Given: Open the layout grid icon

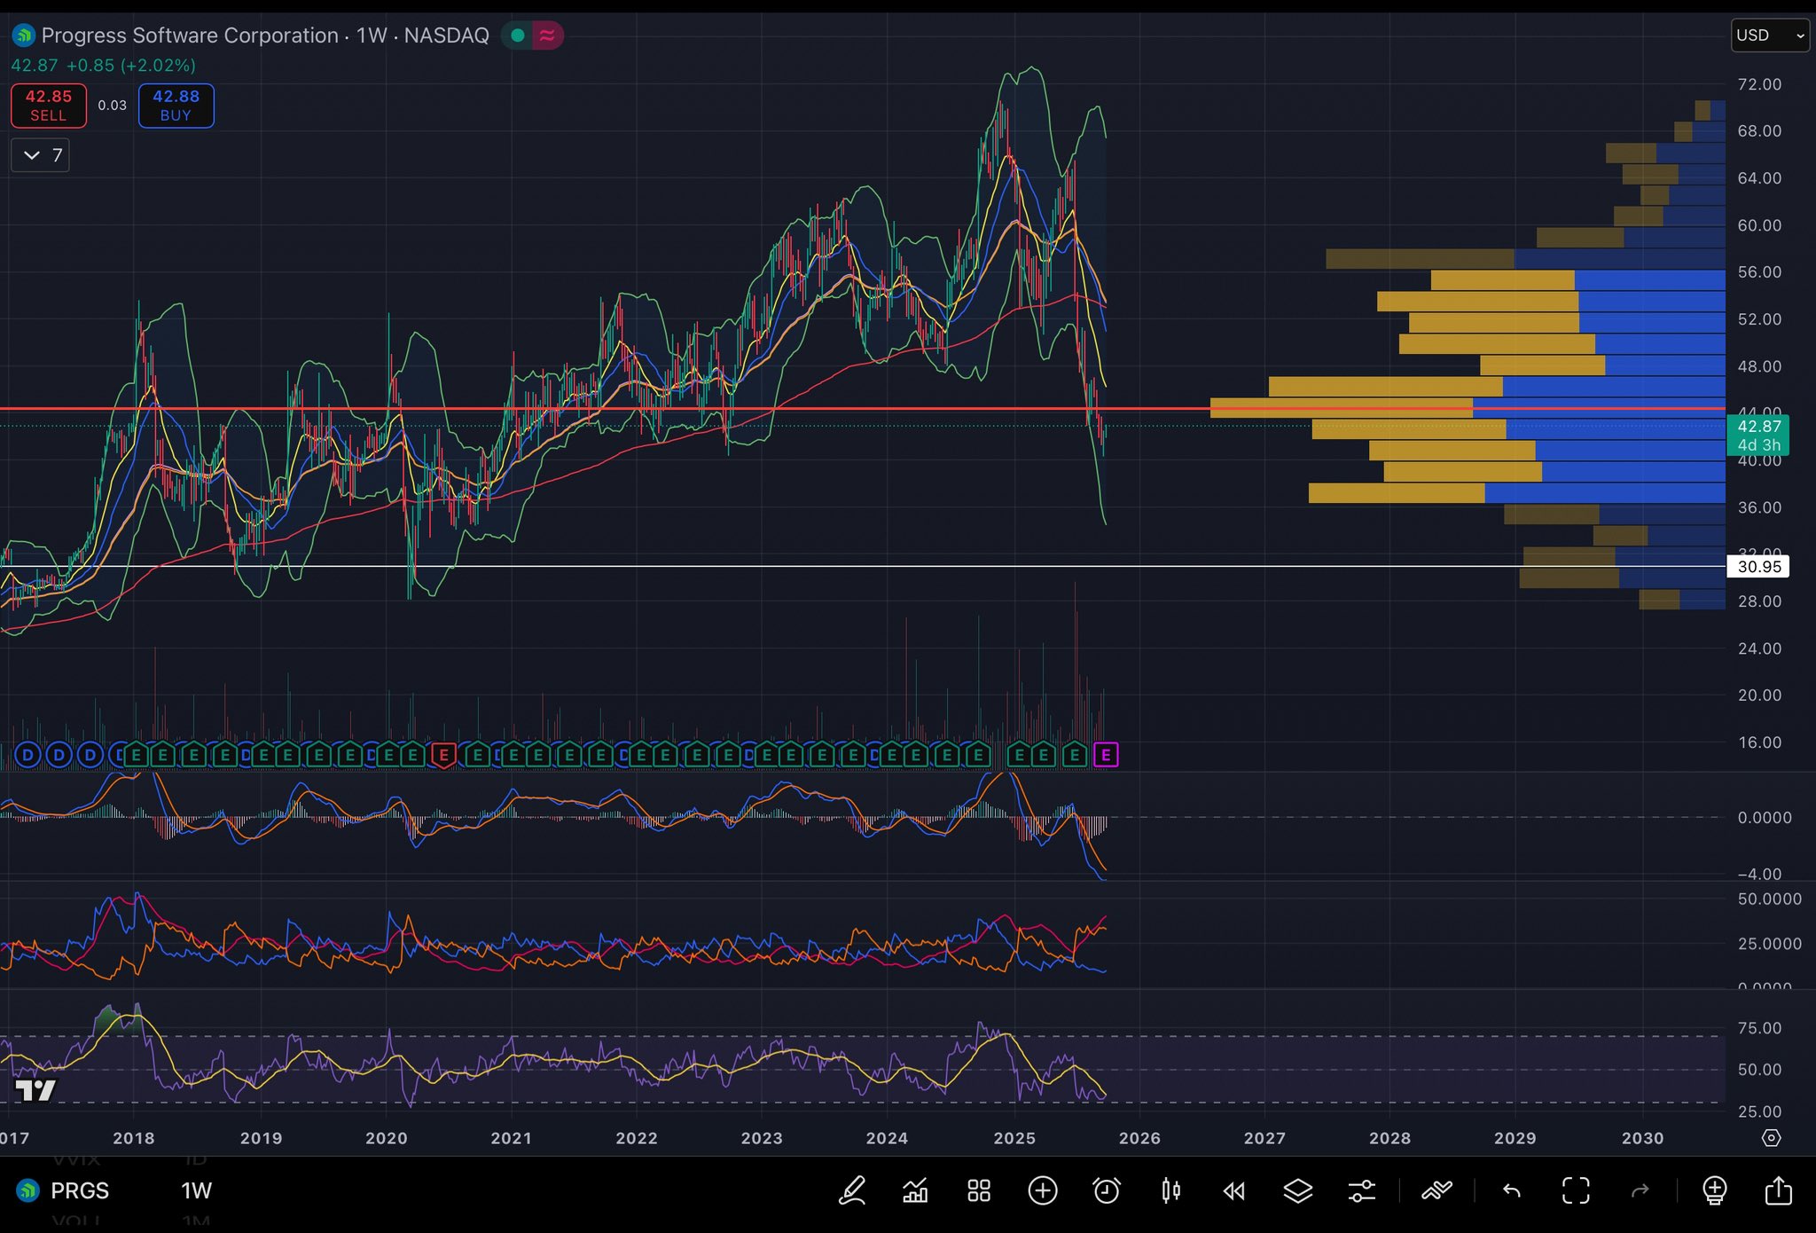Looking at the screenshot, I should pos(979,1190).
